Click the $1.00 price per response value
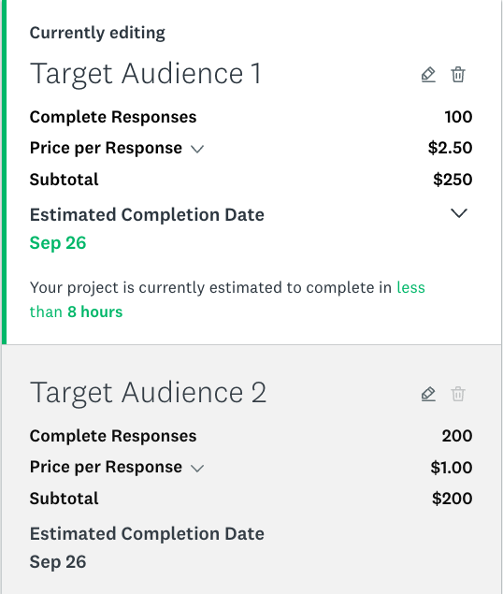The height and width of the screenshot is (594, 503). click(452, 467)
